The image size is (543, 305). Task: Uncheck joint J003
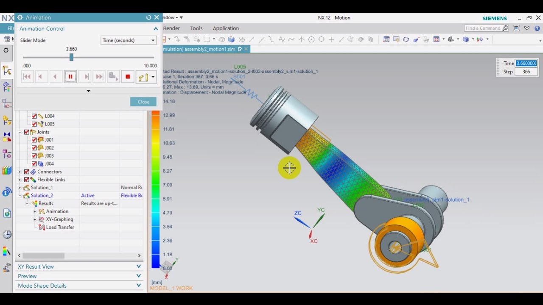point(34,156)
